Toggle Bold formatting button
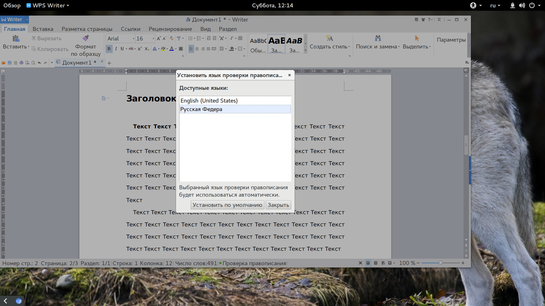 point(109,49)
